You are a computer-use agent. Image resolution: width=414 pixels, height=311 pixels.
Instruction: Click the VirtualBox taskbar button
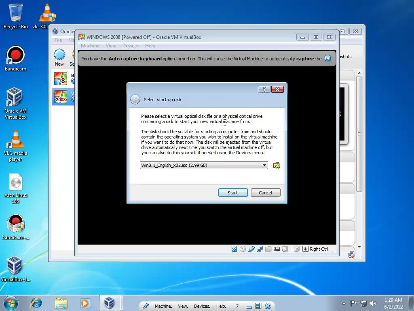(x=109, y=303)
